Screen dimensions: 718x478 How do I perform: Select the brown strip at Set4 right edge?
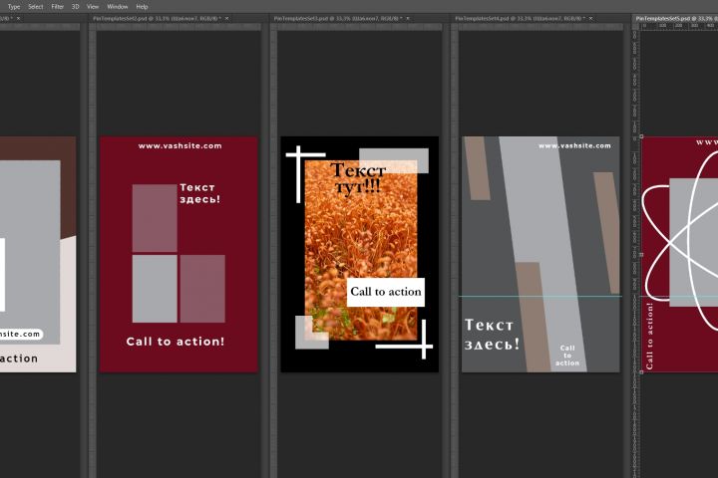tap(607, 232)
